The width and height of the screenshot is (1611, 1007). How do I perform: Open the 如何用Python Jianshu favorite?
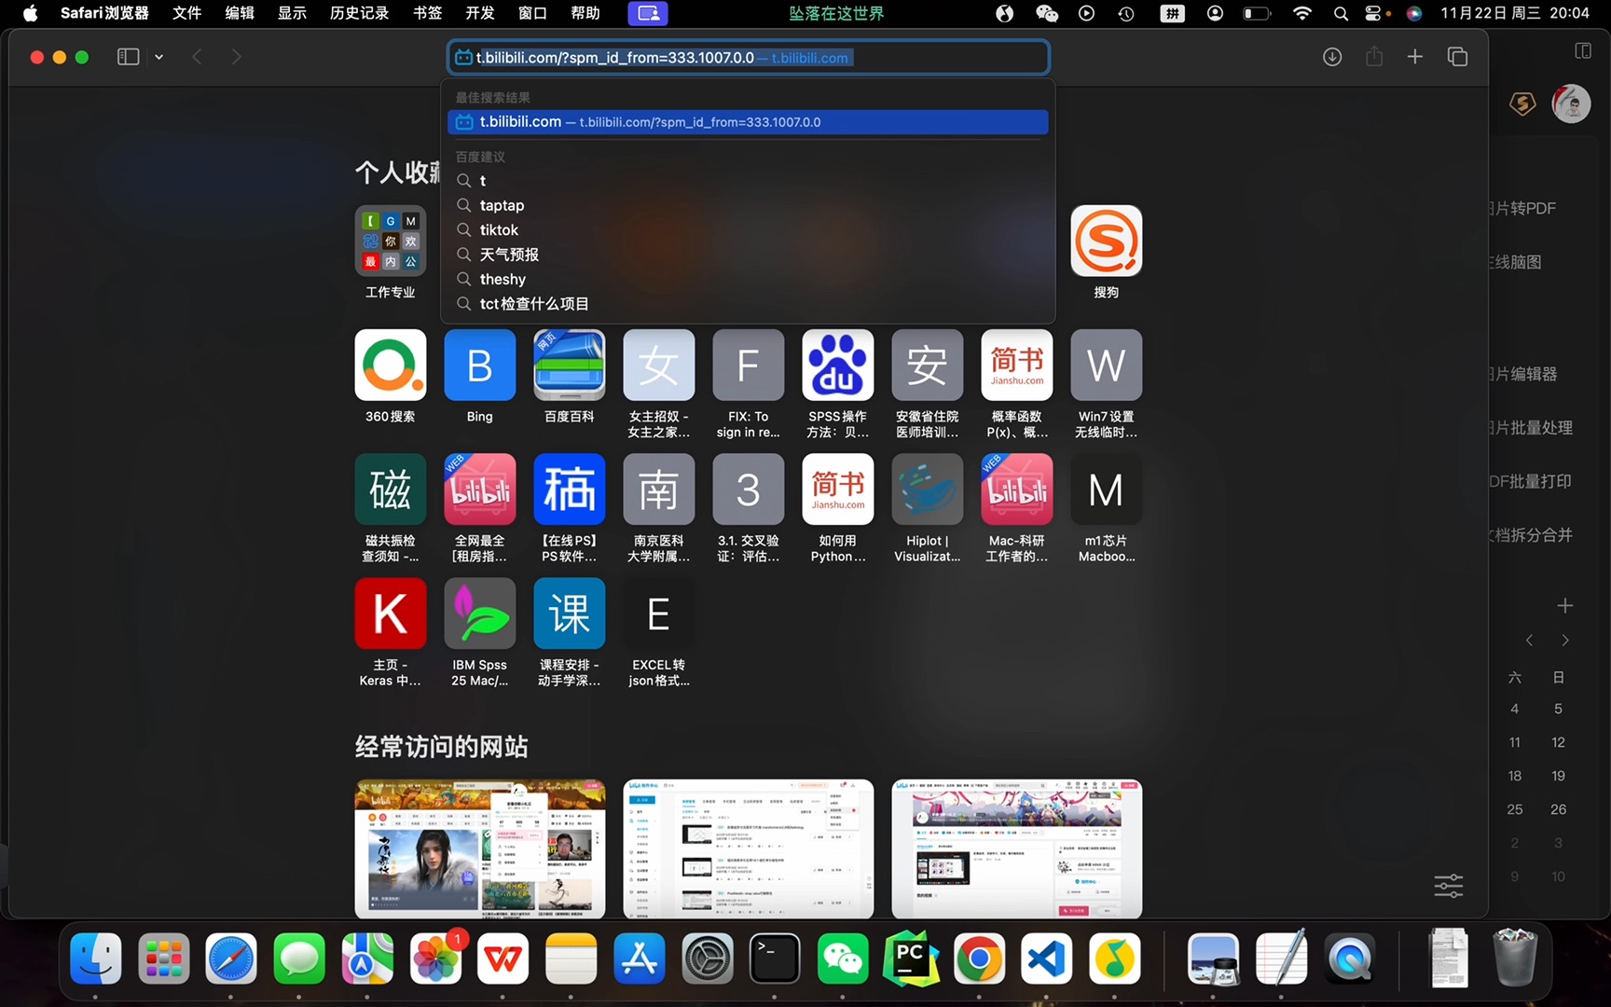coord(838,490)
